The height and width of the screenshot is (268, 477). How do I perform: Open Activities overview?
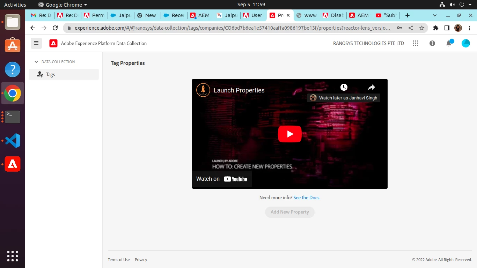tap(15, 5)
